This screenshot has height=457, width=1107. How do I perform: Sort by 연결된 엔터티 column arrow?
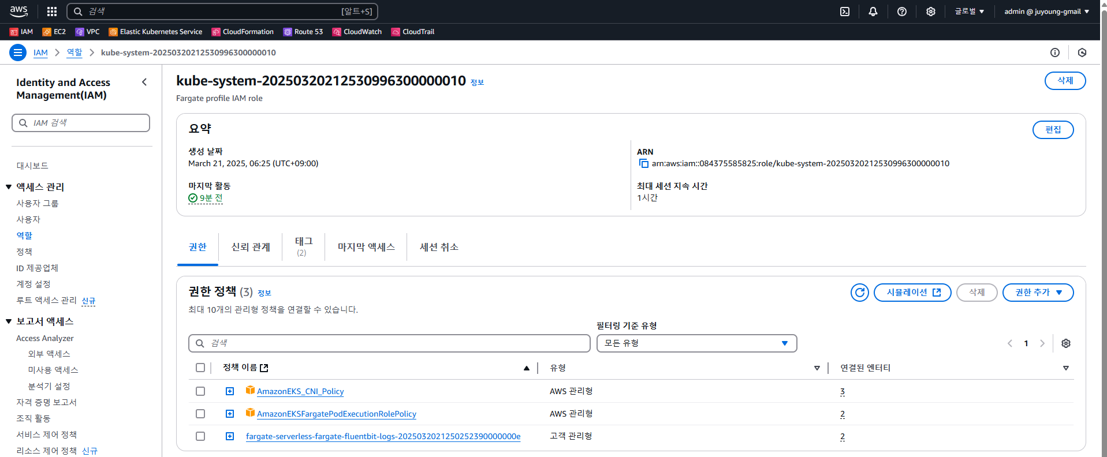pos(1066,368)
